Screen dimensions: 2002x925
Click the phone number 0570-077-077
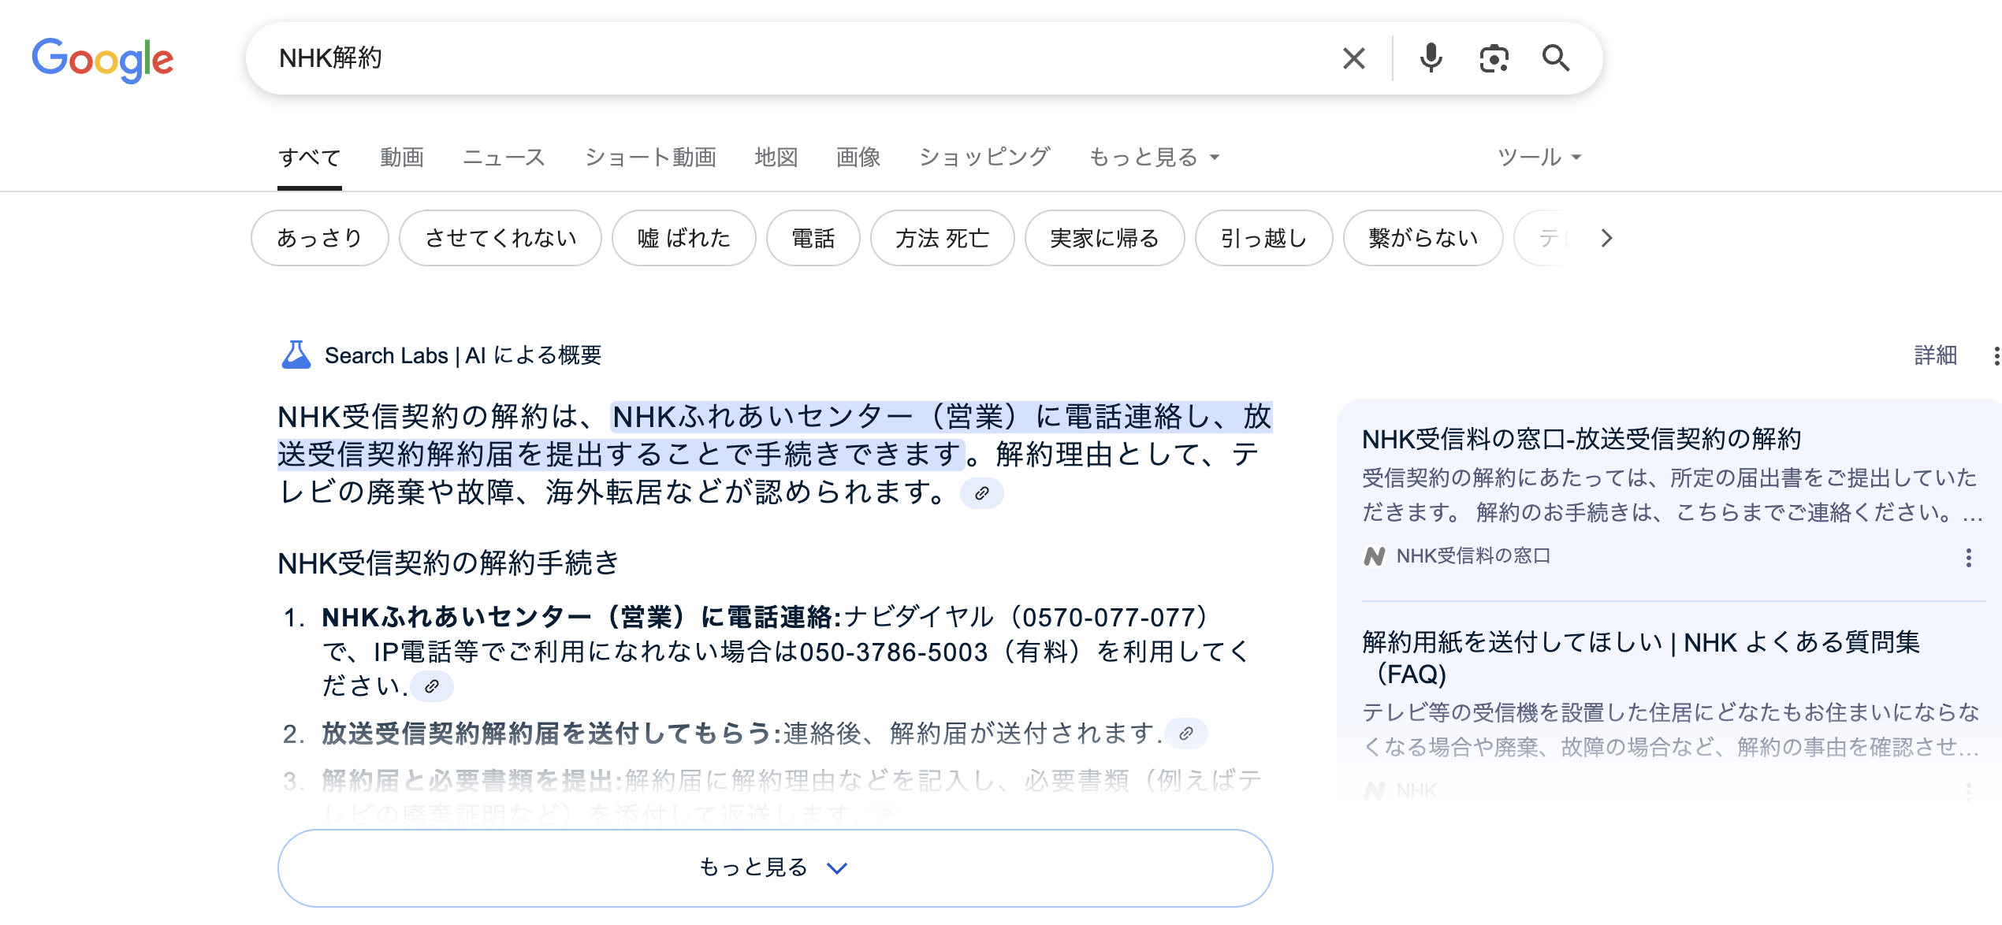click(x=1109, y=618)
